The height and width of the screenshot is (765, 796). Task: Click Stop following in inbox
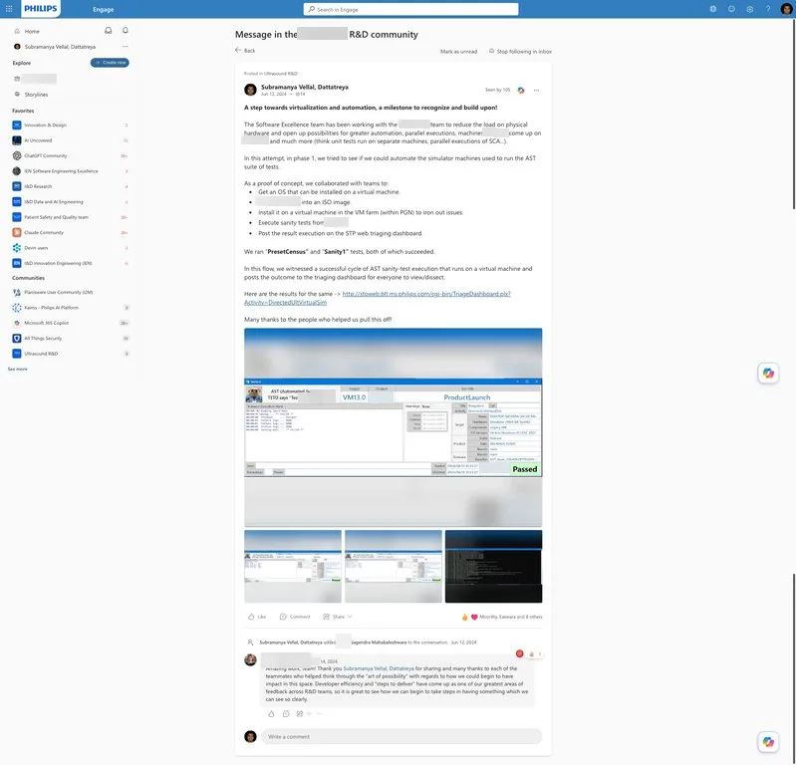pos(520,51)
